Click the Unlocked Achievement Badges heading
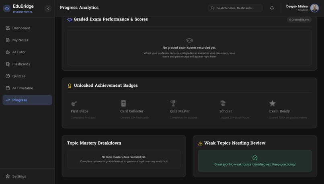 click(106, 86)
